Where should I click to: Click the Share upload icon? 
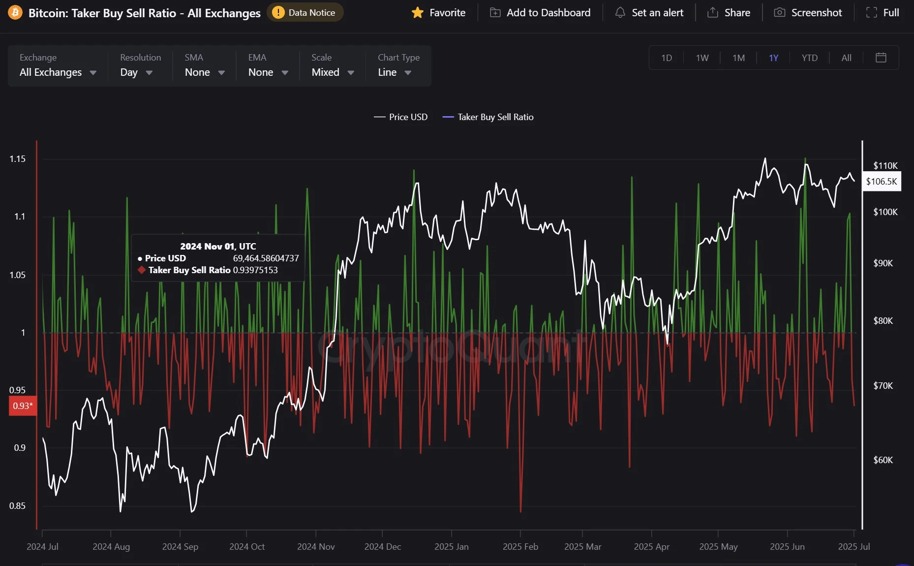[712, 13]
